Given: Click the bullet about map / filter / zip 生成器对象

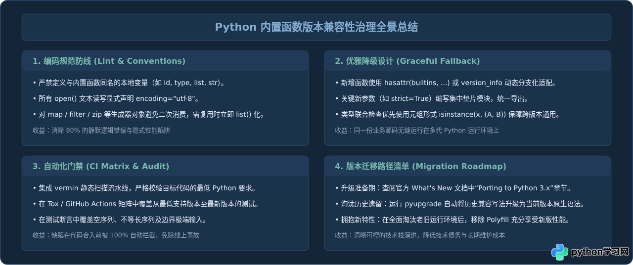Looking at the screenshot, I should coord(148,115).
